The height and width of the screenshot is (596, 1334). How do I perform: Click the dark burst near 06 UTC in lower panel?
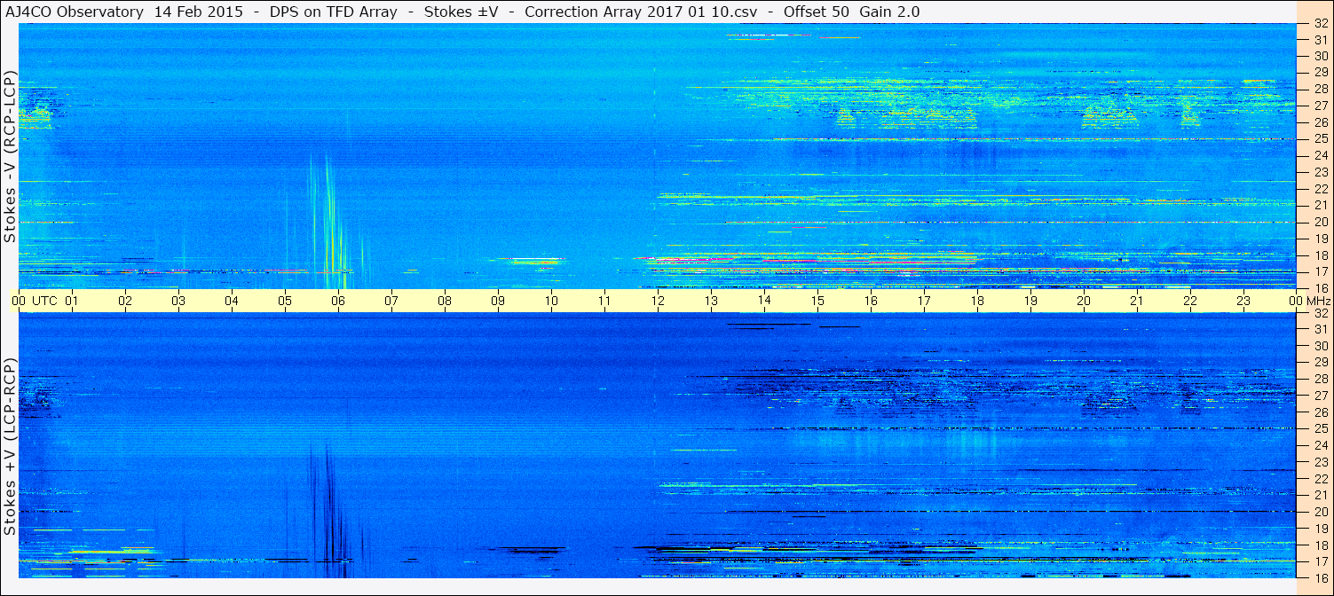[x=331, y=510]
